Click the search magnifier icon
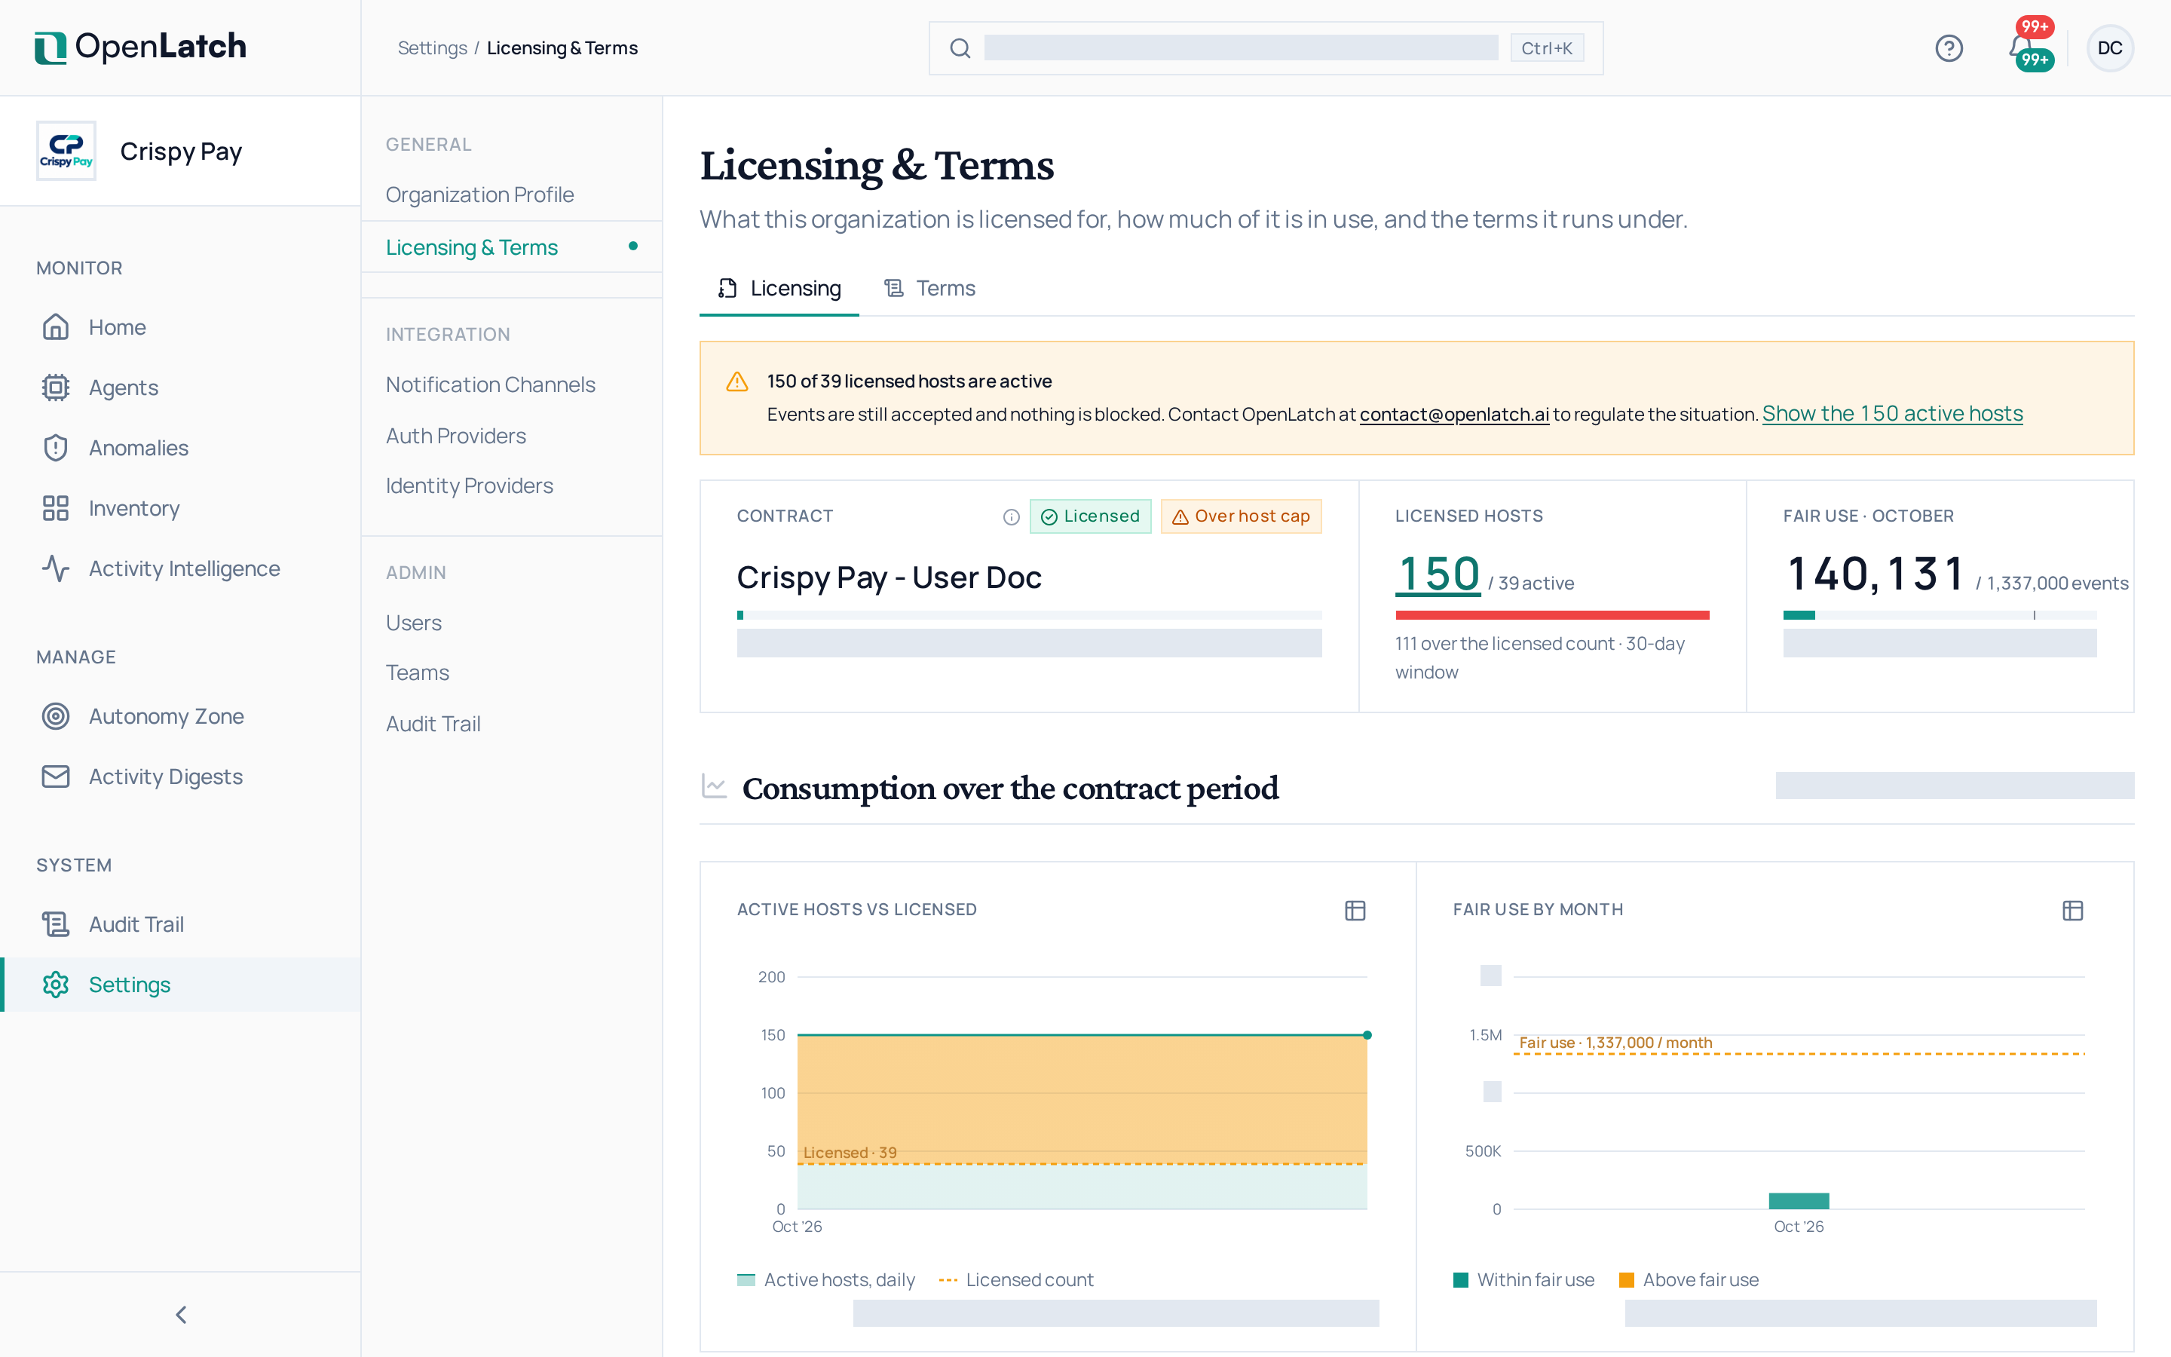2171x1357 pixels. click(960, 47)
